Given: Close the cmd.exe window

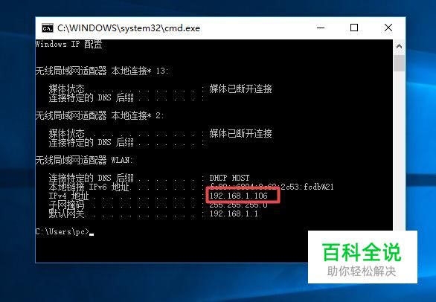Looking at the screenshot, I should (x=388, y=28).
